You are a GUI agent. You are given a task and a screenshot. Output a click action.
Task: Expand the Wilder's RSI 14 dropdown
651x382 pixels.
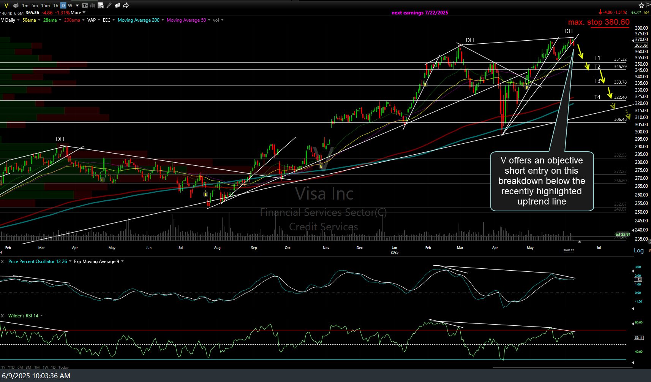[41, 316]
